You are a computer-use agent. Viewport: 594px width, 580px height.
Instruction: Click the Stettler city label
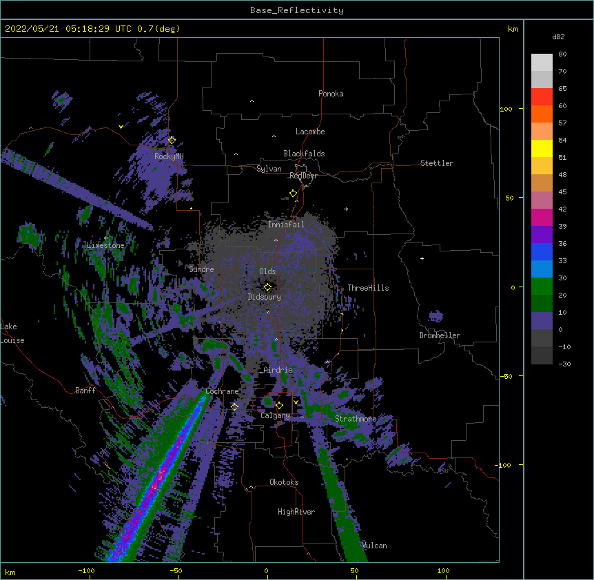[x=437, y=163]
